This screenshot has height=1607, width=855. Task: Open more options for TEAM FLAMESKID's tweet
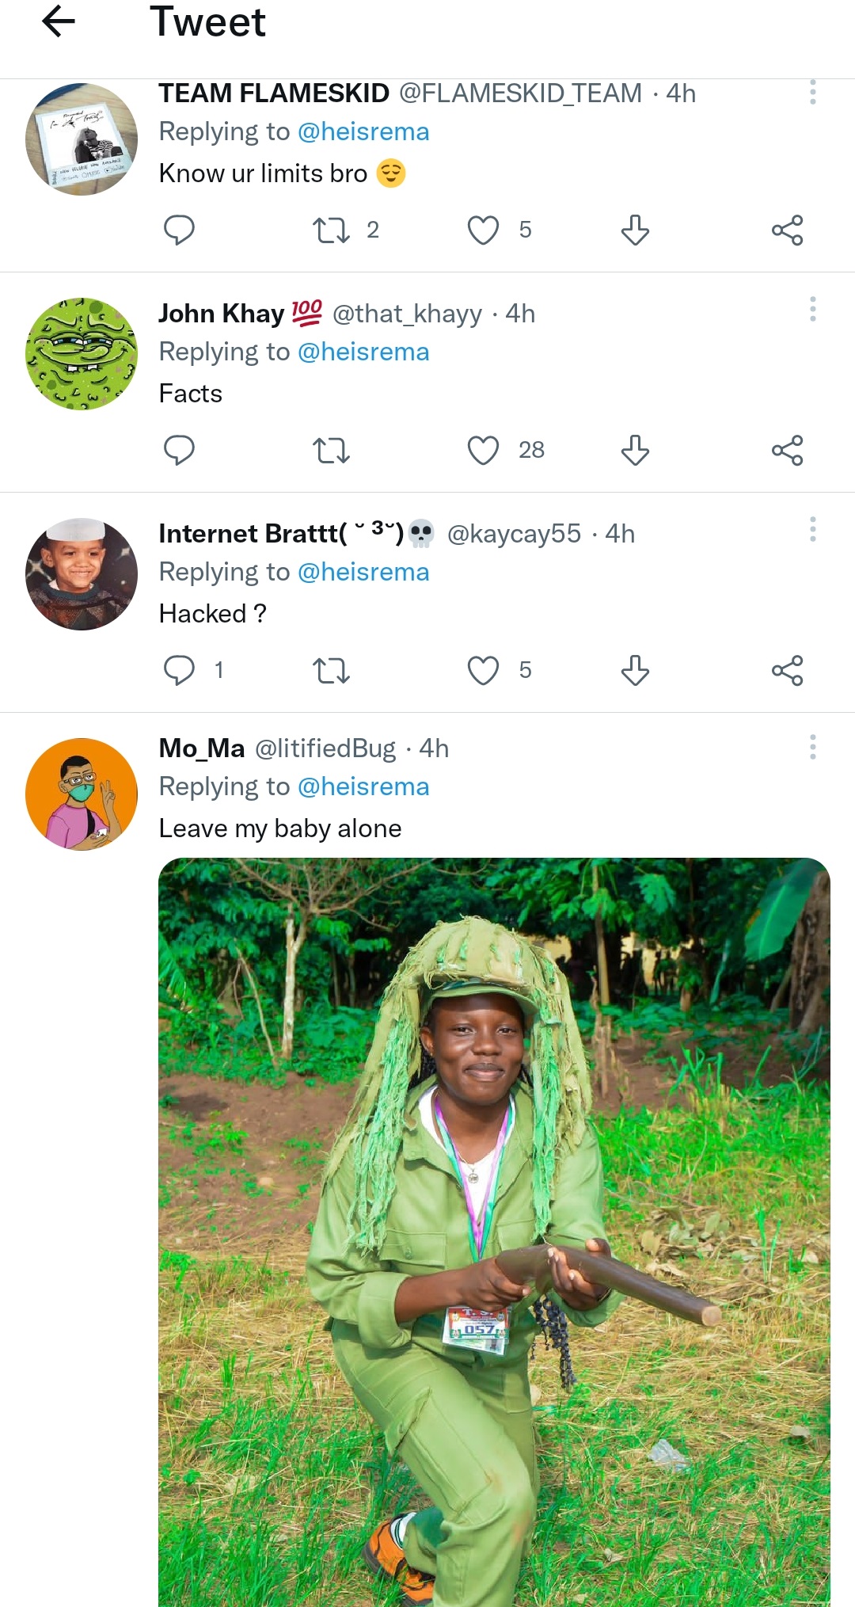click(x=812, y=93)
